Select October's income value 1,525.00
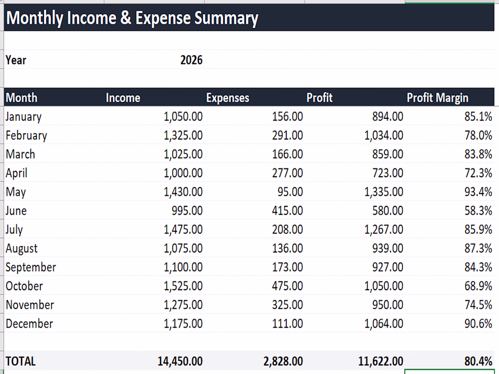The image size is (499, 374). click(x=183, y=286)
